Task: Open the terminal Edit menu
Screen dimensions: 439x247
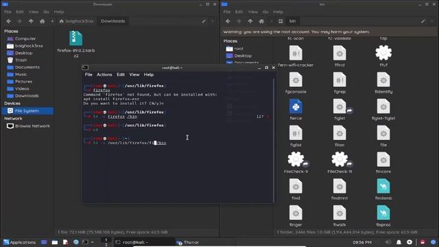Action: [121, 75]
